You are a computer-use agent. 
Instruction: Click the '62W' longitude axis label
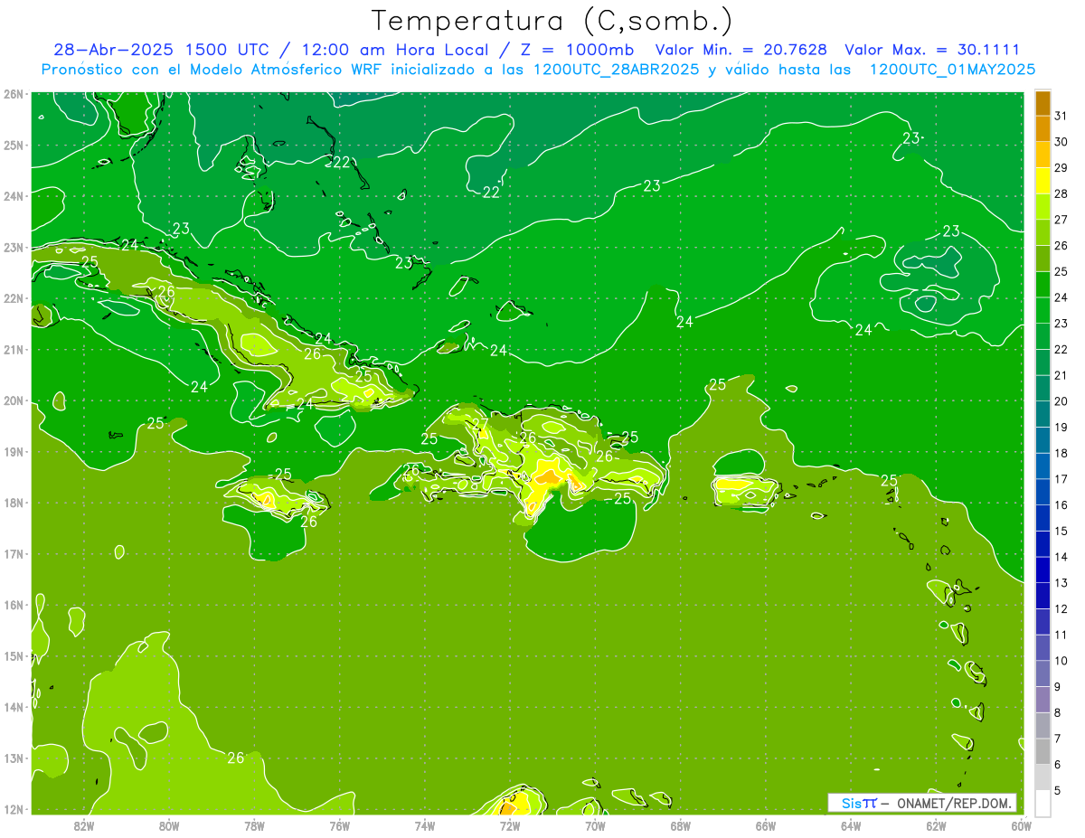(936, 825)
